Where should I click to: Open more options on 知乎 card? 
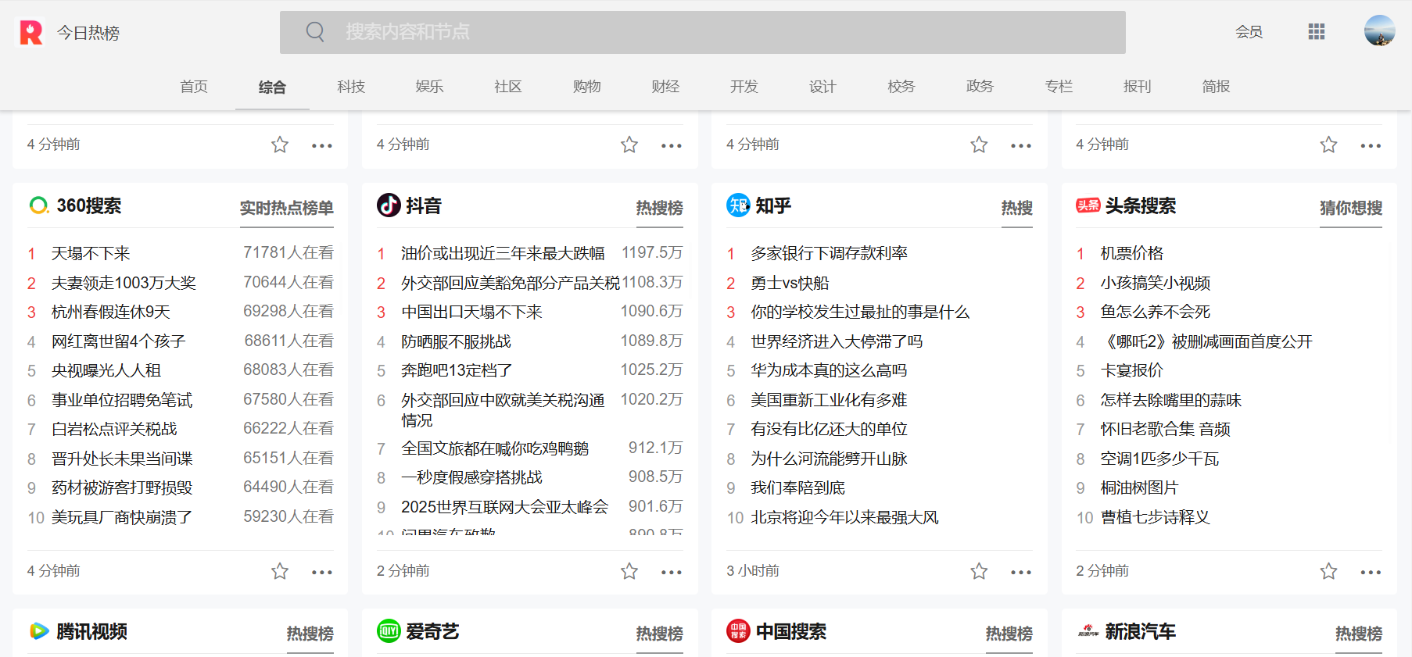click(x=1021, y=572)
